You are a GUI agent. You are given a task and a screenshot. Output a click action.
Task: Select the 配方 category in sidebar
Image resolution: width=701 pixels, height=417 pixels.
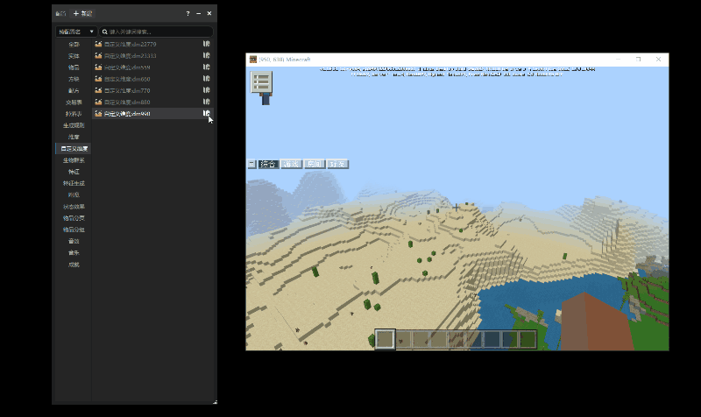[x=74, y=91]
